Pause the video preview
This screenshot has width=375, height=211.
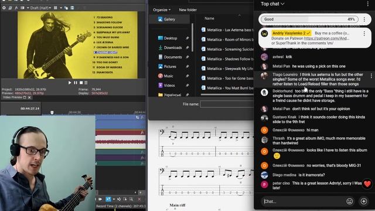(76, 83)
